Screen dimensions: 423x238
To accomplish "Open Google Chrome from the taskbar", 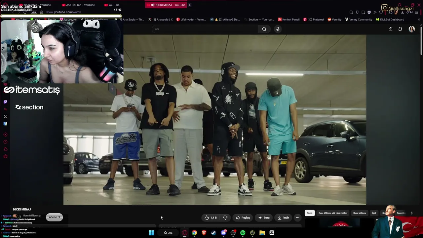I will point(194,233).
